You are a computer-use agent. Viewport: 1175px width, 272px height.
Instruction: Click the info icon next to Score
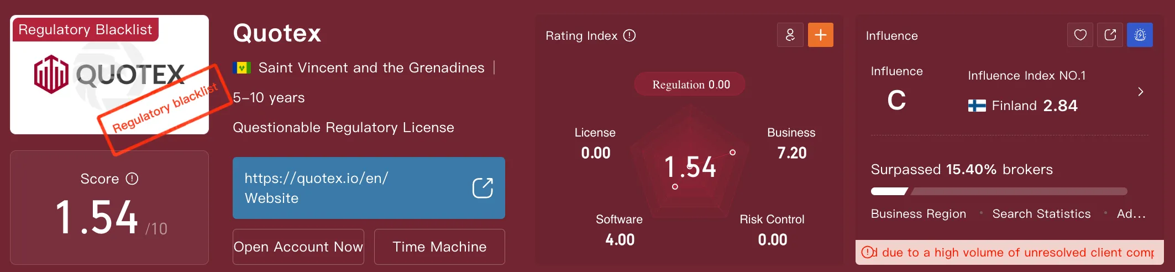tap(132, 179)
